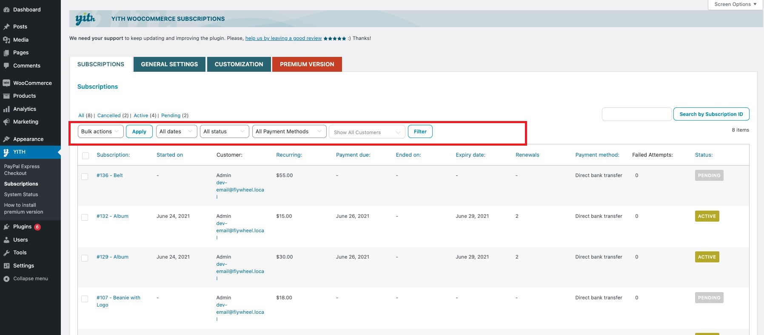
Task: Click the Media icon in sidebar
Action: [x=6, y=39]
